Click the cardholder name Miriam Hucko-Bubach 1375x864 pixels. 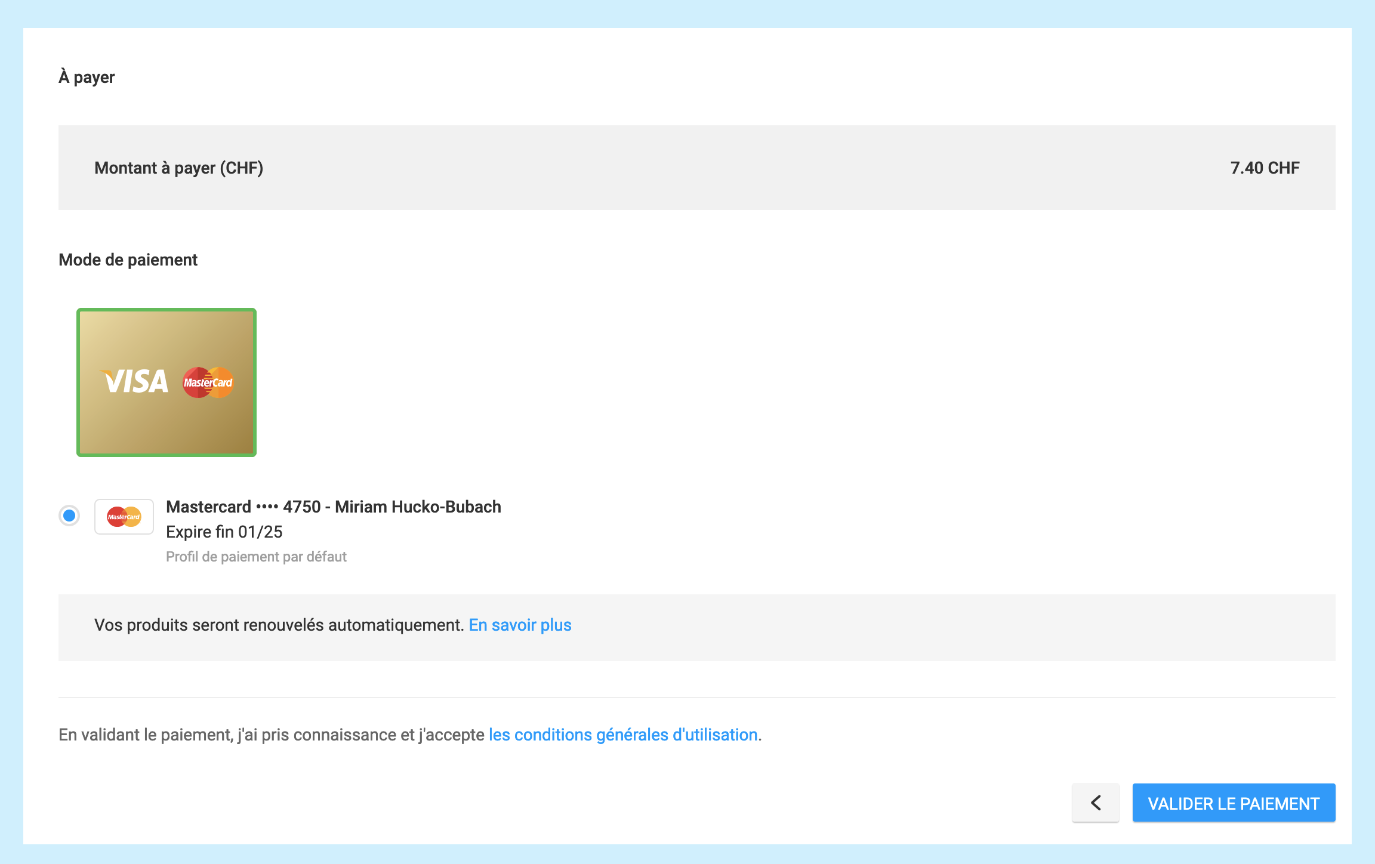click(418, 507)
